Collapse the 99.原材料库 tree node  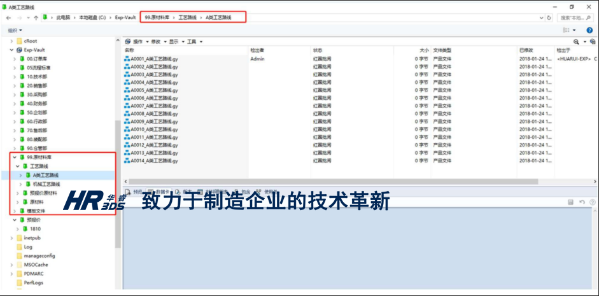coord(14,157)
